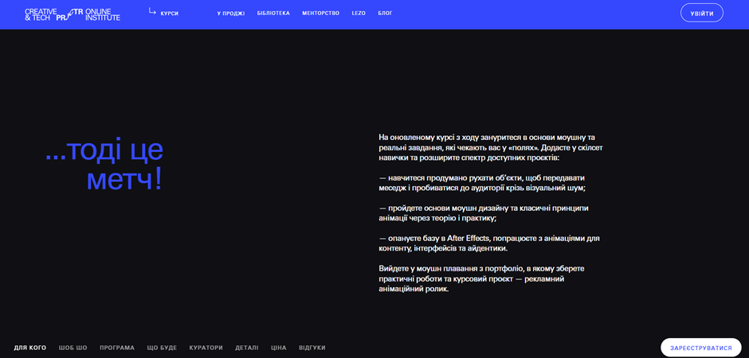Show the КУРАТОРИ section

point(206,348)
